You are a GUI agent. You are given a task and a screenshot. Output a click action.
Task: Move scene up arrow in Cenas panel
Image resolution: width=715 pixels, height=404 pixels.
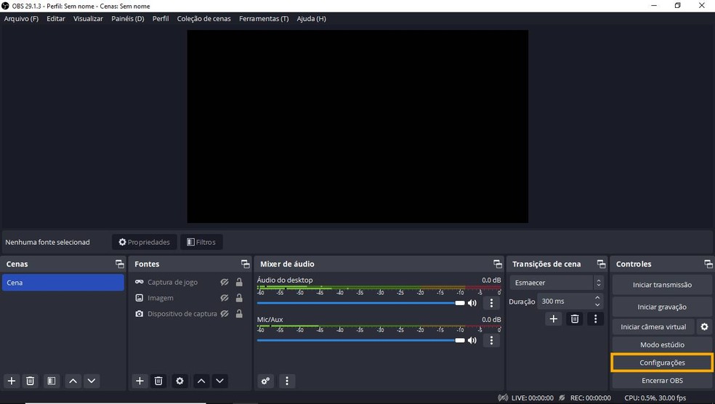point(73,381)
